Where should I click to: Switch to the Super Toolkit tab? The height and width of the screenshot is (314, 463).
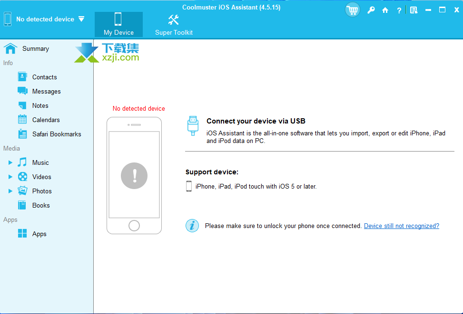[x=174, y=25]
